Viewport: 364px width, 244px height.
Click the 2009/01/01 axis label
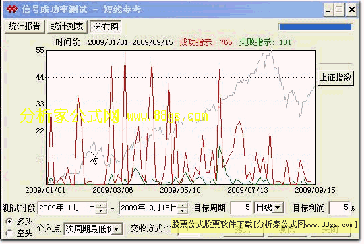pyautogui.click(x=45, y=190)
